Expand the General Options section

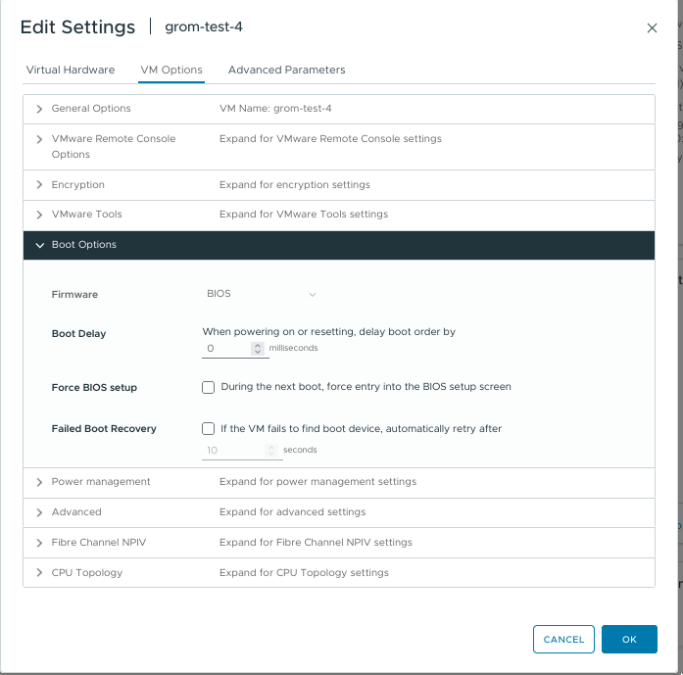tap(39, 109)
